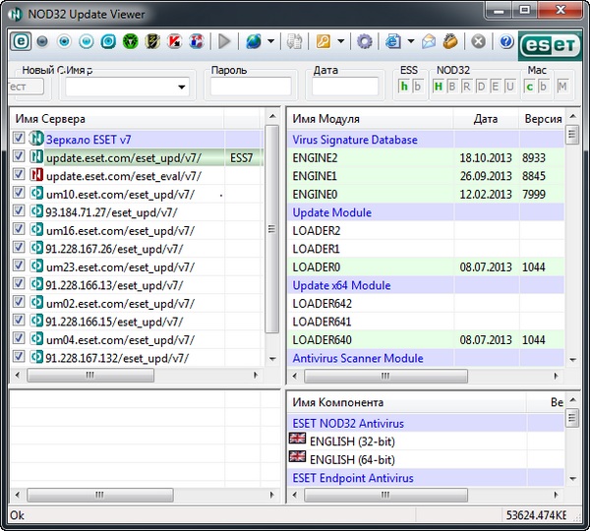Click the envelope mail icon in toolbar

point(429,41)
